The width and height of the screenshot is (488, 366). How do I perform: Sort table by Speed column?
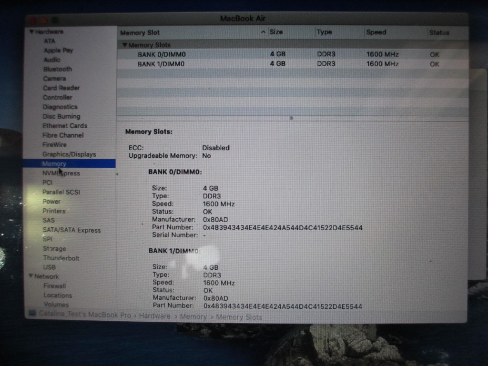pyautogui.click(x=376, y=32)
